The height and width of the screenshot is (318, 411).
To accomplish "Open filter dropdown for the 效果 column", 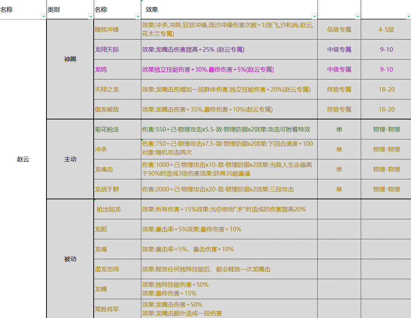I will [314, 17].
